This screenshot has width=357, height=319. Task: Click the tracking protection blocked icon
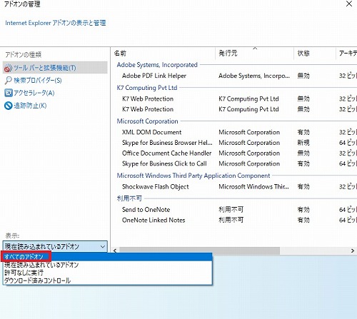click(x=8, y=106)
